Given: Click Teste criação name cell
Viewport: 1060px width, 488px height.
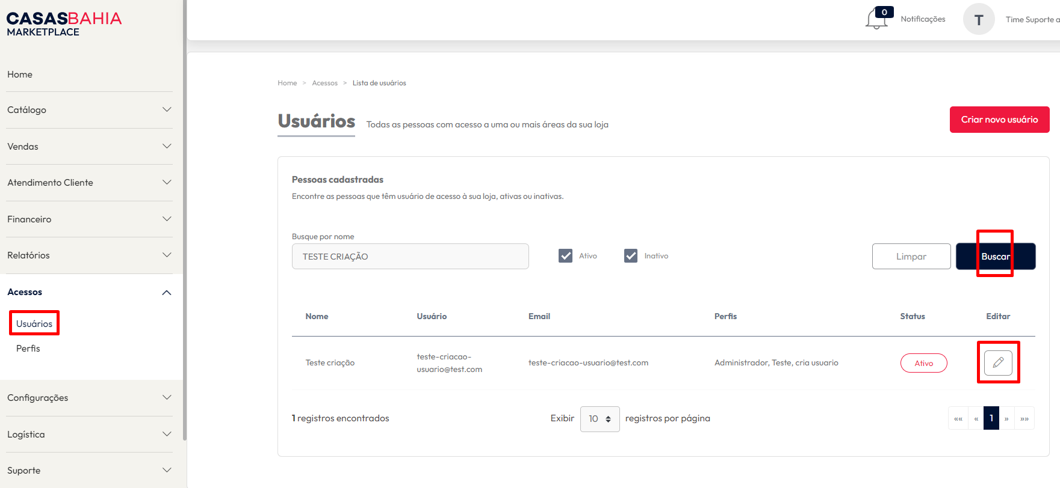Looking at the screenshot, I should click(x=330, y=362).
